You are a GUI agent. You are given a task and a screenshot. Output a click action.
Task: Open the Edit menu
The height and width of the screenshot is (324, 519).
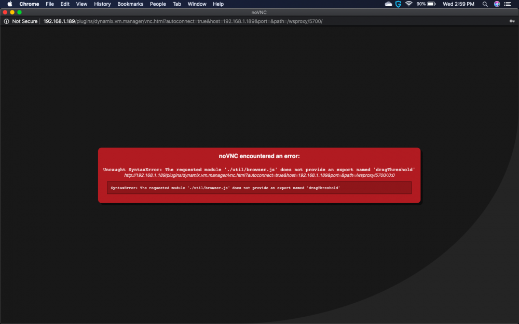point(65,4)
